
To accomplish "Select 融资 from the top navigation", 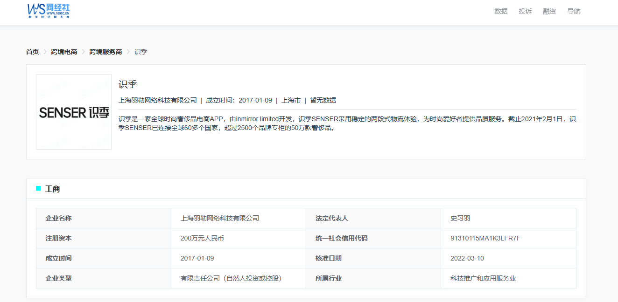I will pos(549,11).
